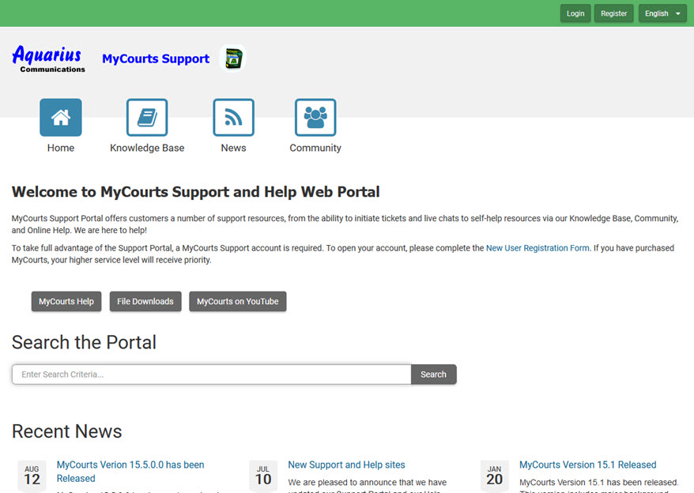Click the Home house icon
Screen dimensions: 694x493
point(61,117)
